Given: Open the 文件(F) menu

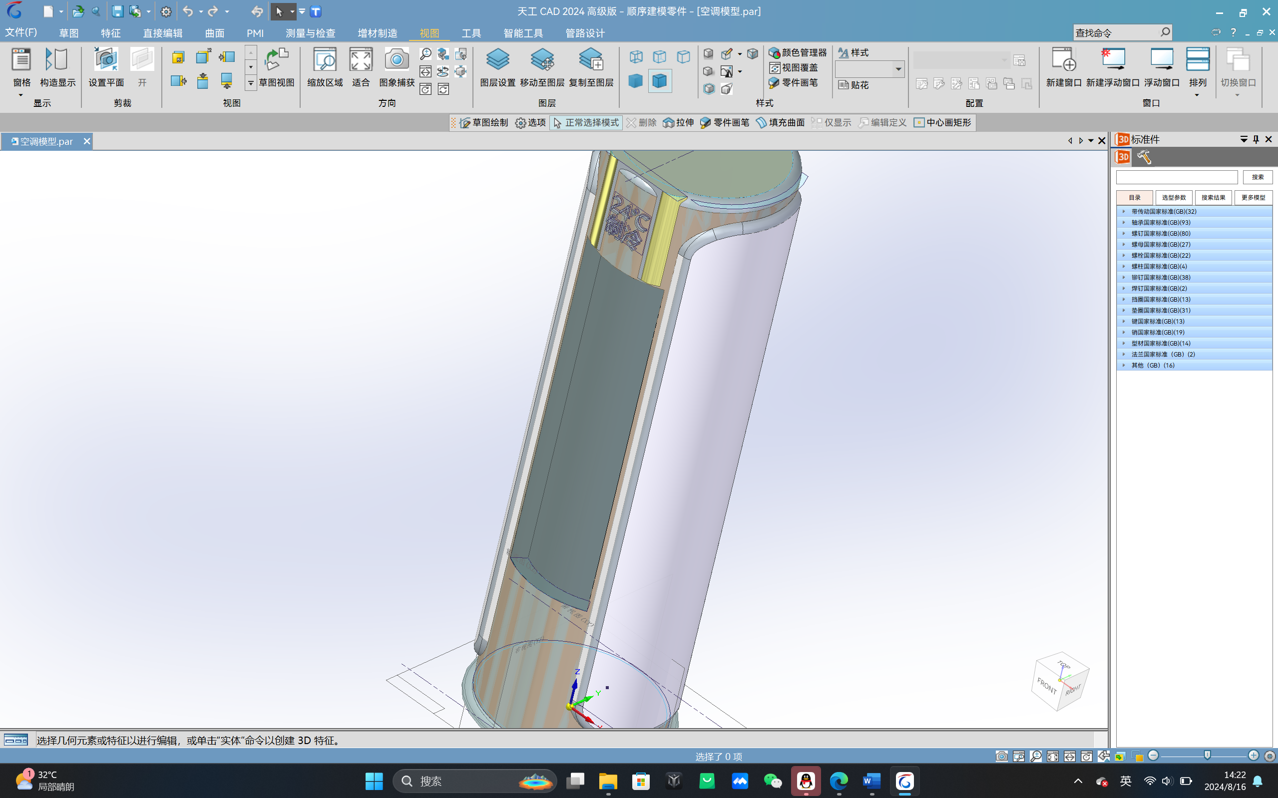Looking at the screenshot, I should [21, 33].
